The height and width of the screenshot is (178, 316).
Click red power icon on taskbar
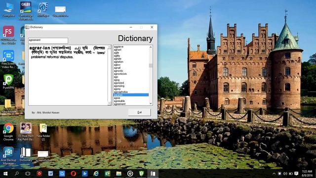(x=39, y=174)
